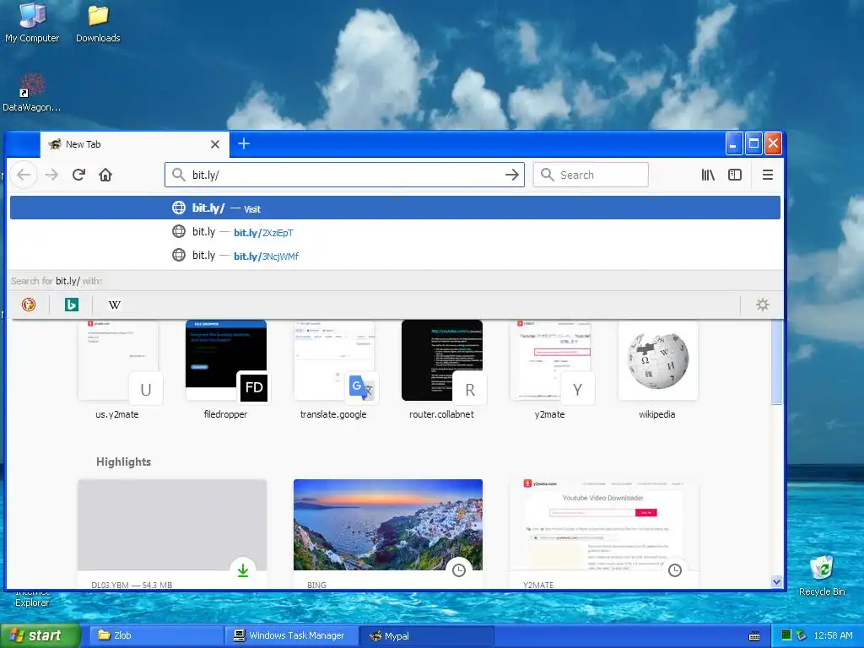Open the Library bookshelf icon
The width and height of the screenshot is (864, 648).
(708, 175)
